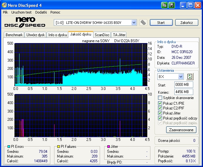
Task: Switch to the Info o dysku tab
Action: (x=58, y=35)
